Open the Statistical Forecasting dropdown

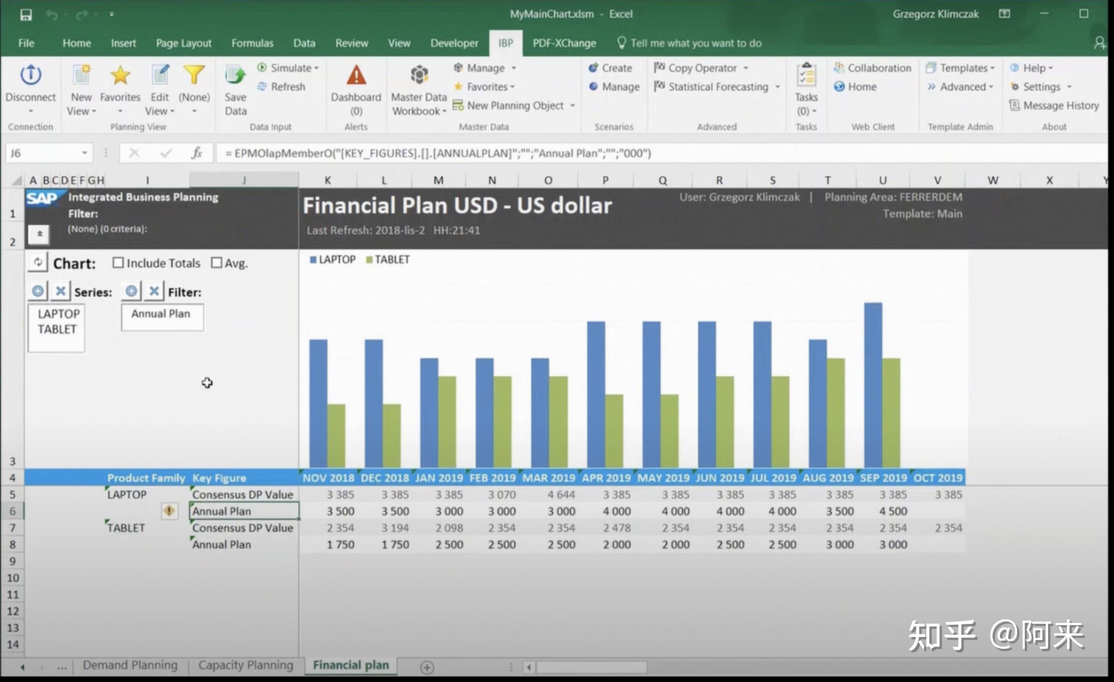[778, 87]
